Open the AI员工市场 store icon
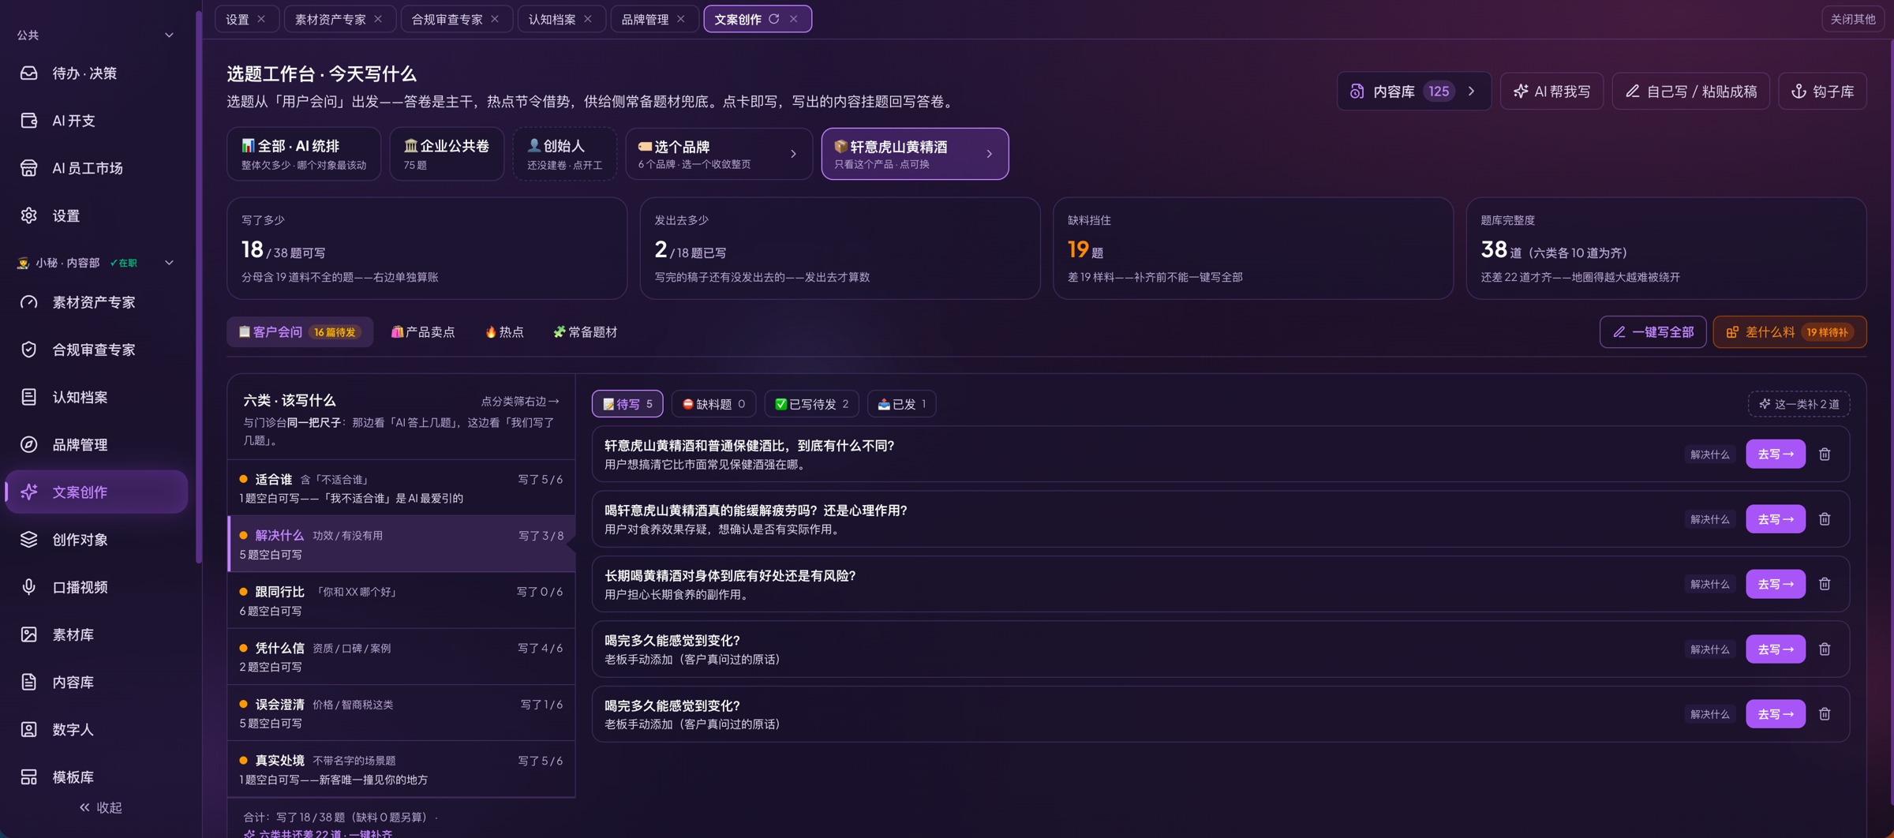 pos(29,168)
